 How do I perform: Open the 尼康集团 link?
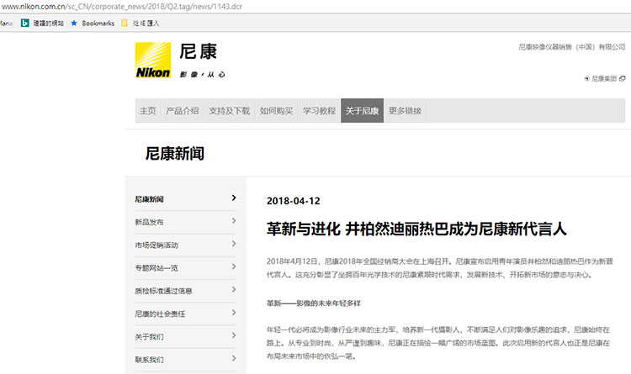[603, 78]
